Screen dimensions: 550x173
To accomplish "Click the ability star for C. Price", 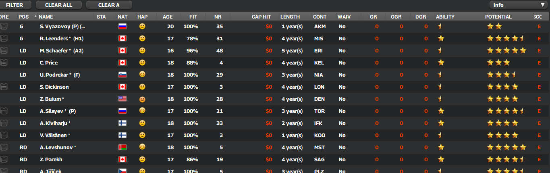I will tap(441, 63).
